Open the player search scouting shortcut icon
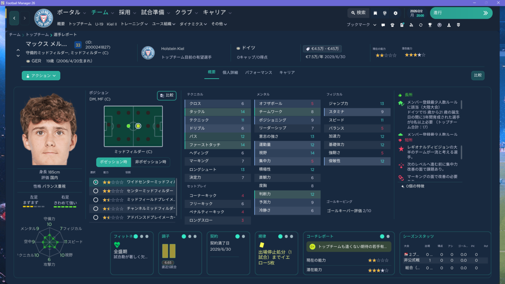Image resolution: width=505 pixels, height=284 pixels. (411, 25)
